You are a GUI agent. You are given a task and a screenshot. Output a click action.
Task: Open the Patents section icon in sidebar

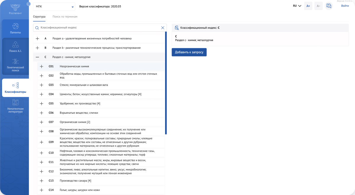click(15, 26)
